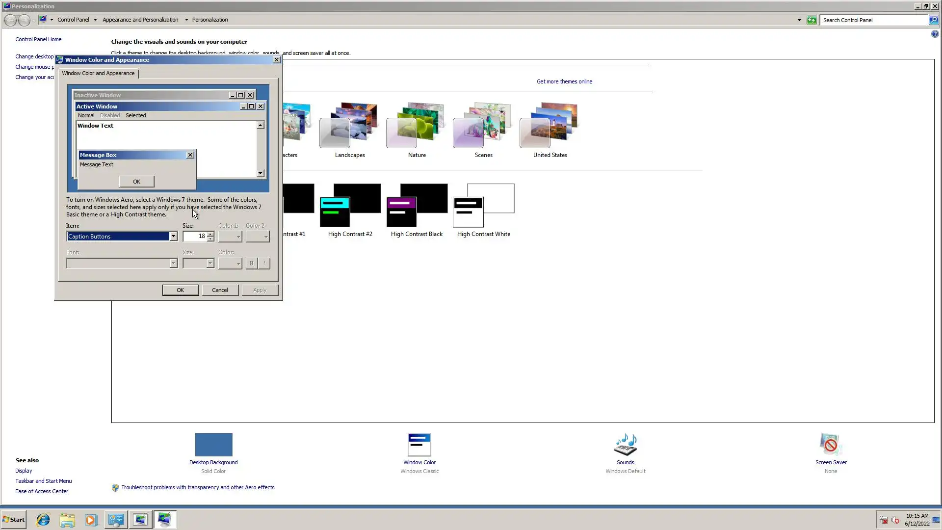The height and width of the screenshot is (530, 942).
Task: Click the Search Control Panel field
Action: pos(873,20)
